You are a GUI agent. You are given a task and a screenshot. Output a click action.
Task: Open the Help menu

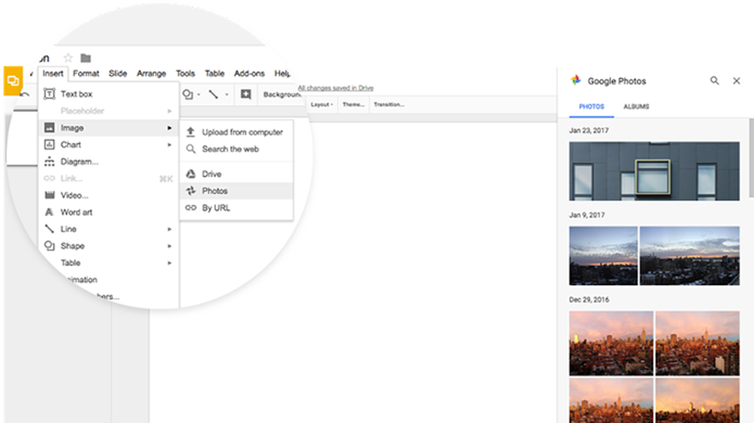tap(282, 74)
